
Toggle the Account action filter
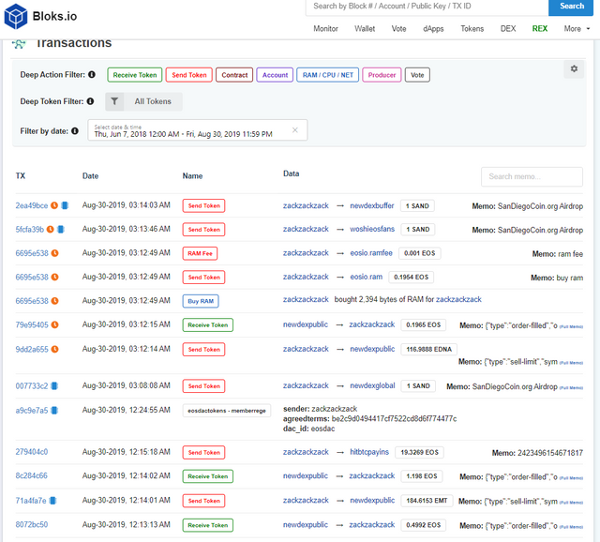pos(275,75)
